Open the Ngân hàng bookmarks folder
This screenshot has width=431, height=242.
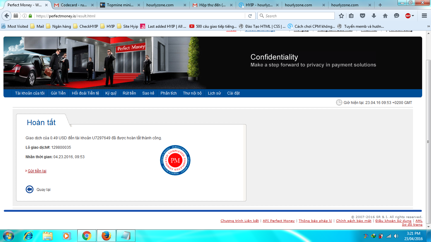pos(58,26)
